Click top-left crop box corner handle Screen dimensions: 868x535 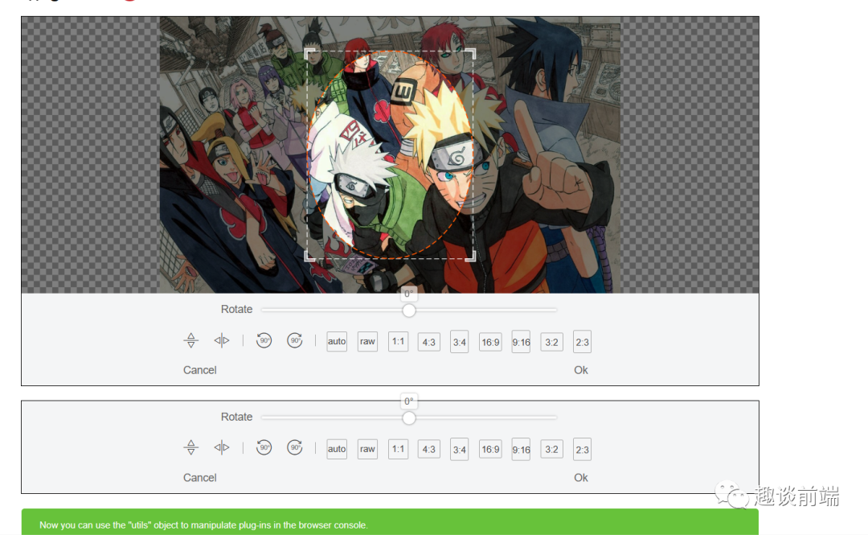click(309, 53)
